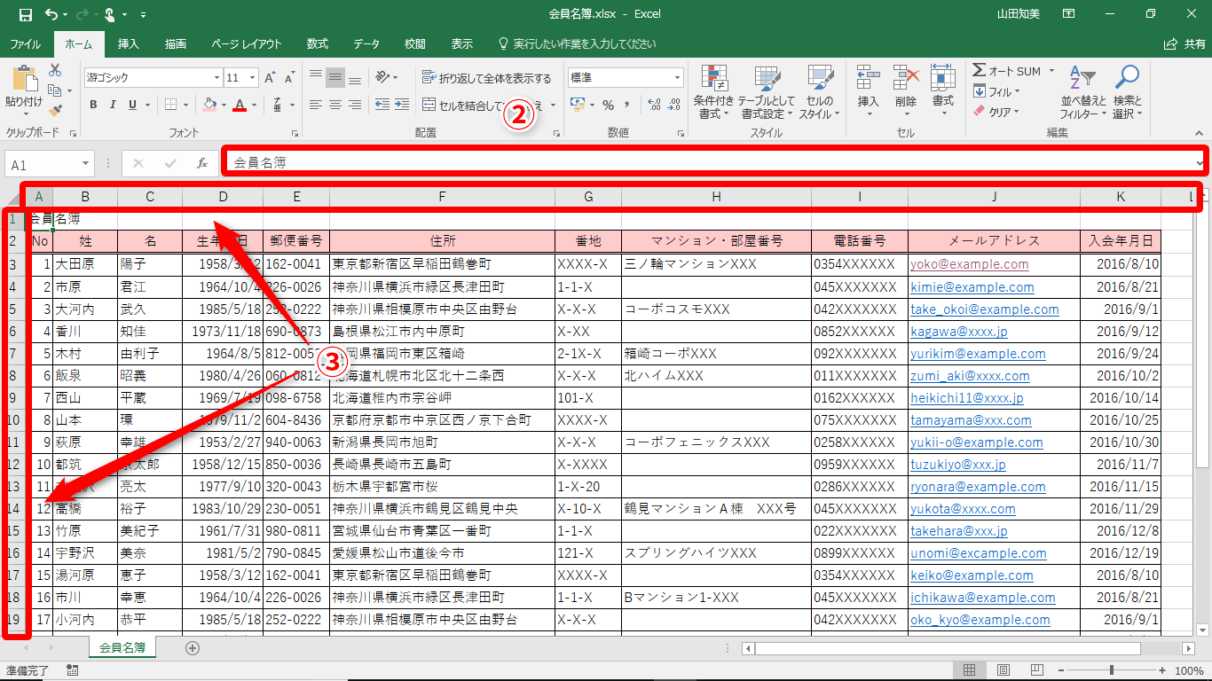Select the 会員名簿 sheet tab
The height and width of the screenshot is (681, 1212).
tap(122, 648)
